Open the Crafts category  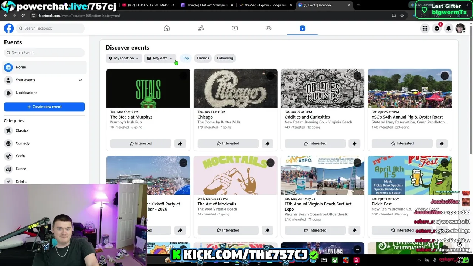[x=44, y=156]
